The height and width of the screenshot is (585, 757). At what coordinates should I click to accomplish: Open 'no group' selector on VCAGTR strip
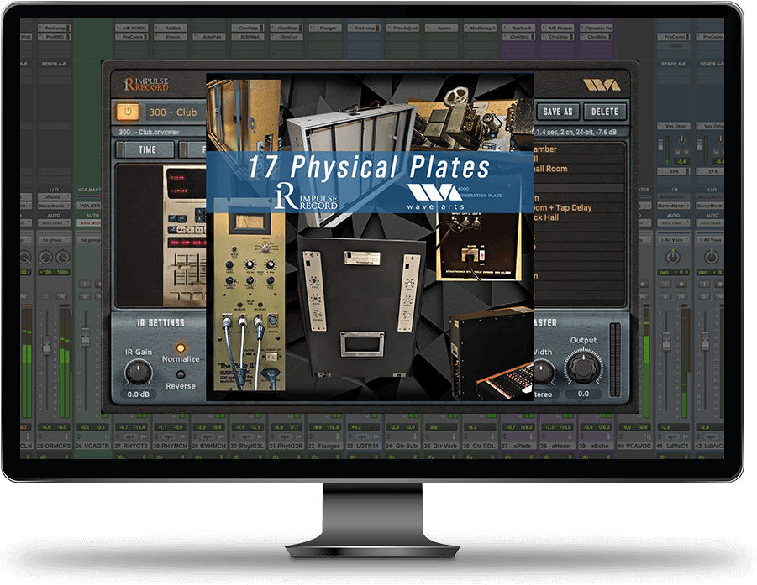tap(90, 240)
